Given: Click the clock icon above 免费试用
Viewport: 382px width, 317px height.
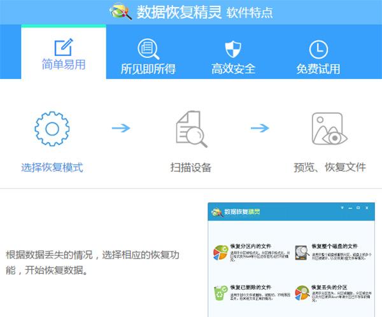Looking at the screenshot, I should click(318, 49).
